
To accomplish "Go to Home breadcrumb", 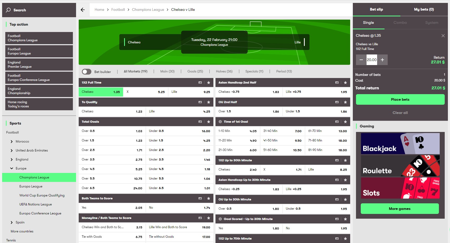I will click(99, 10).
